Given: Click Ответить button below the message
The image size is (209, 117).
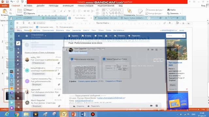Looking at the screenshot, I should click(79, 106).
